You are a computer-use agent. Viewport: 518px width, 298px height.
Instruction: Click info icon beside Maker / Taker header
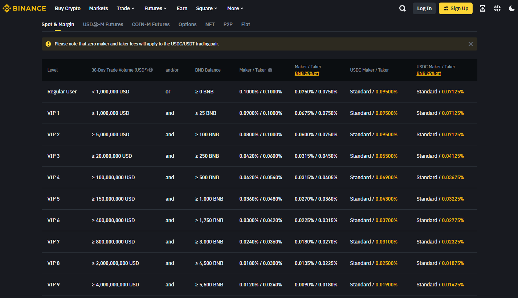pos(270,70)
